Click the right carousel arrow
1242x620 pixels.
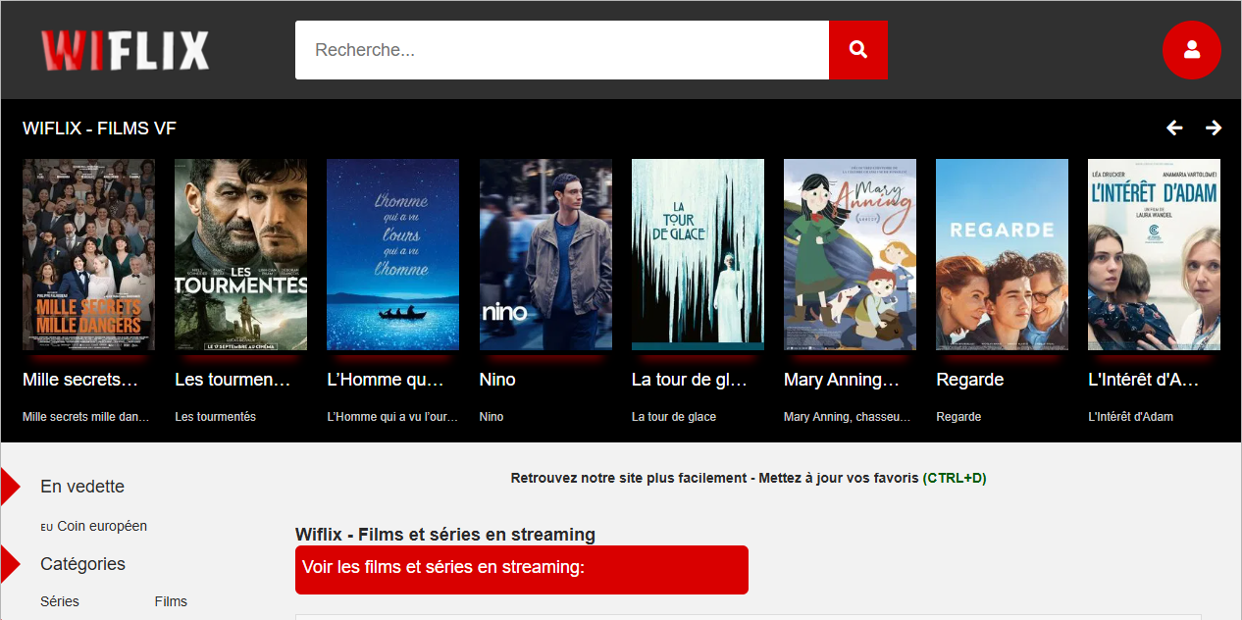1214,128
